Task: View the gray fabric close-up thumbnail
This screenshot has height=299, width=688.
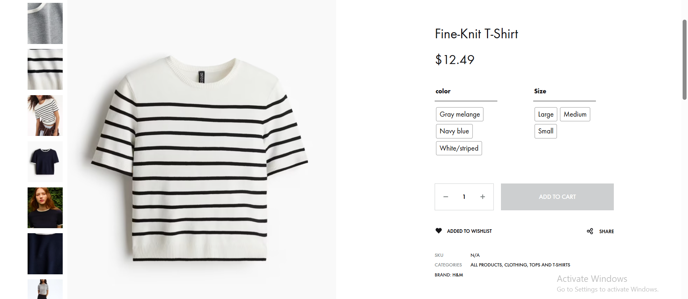Action: click(45, 23)
